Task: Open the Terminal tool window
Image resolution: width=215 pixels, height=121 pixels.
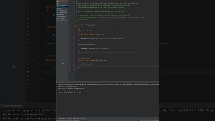Action: (76, 118)
